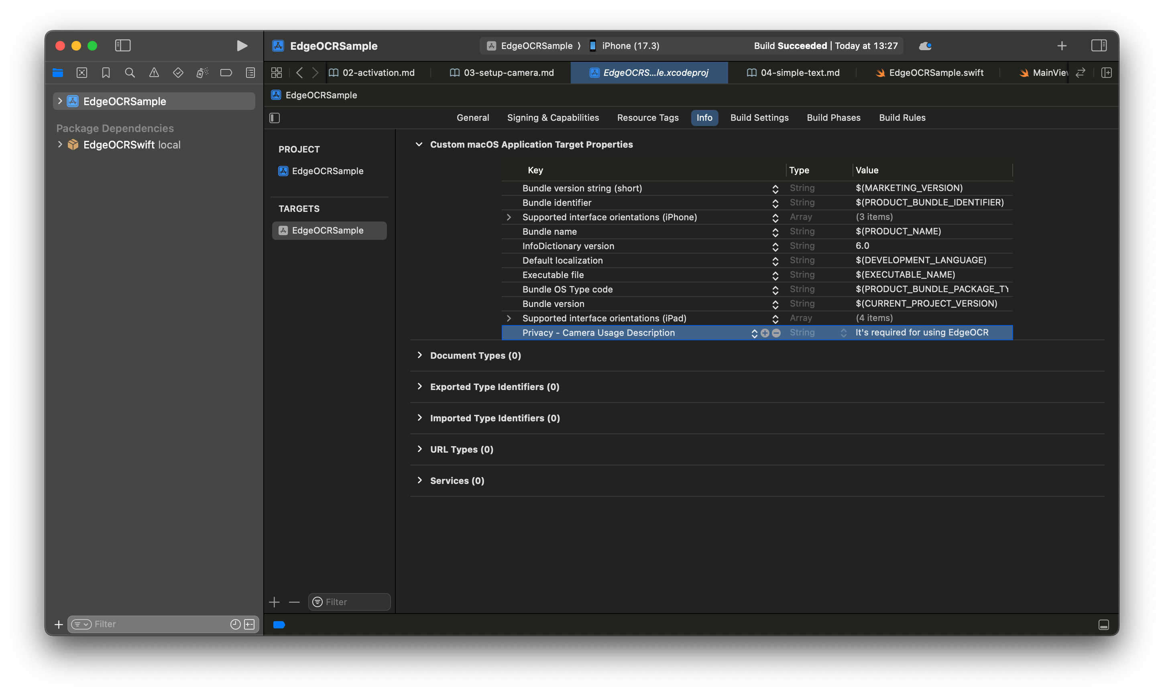
Task: Expand Supported interface orientations (iPad) row
Action: 509,318
